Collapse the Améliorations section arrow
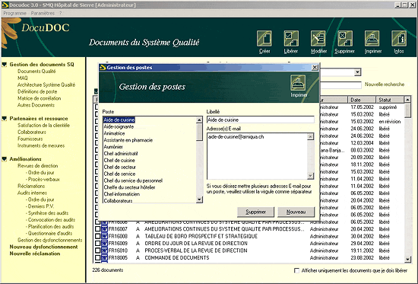 pyautogui.click(x=5, y=159)
